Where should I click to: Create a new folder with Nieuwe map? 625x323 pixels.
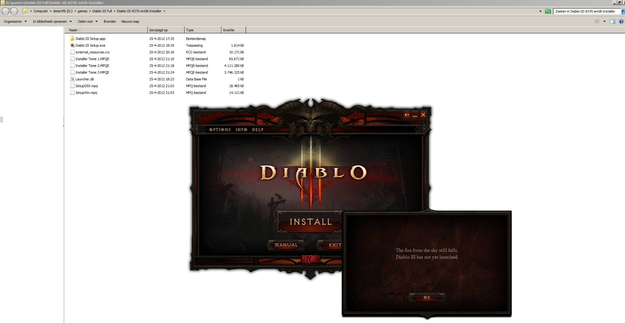[x=130, y=21]
